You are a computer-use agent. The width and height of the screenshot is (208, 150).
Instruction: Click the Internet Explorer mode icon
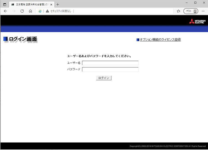[x=40, y=11]
